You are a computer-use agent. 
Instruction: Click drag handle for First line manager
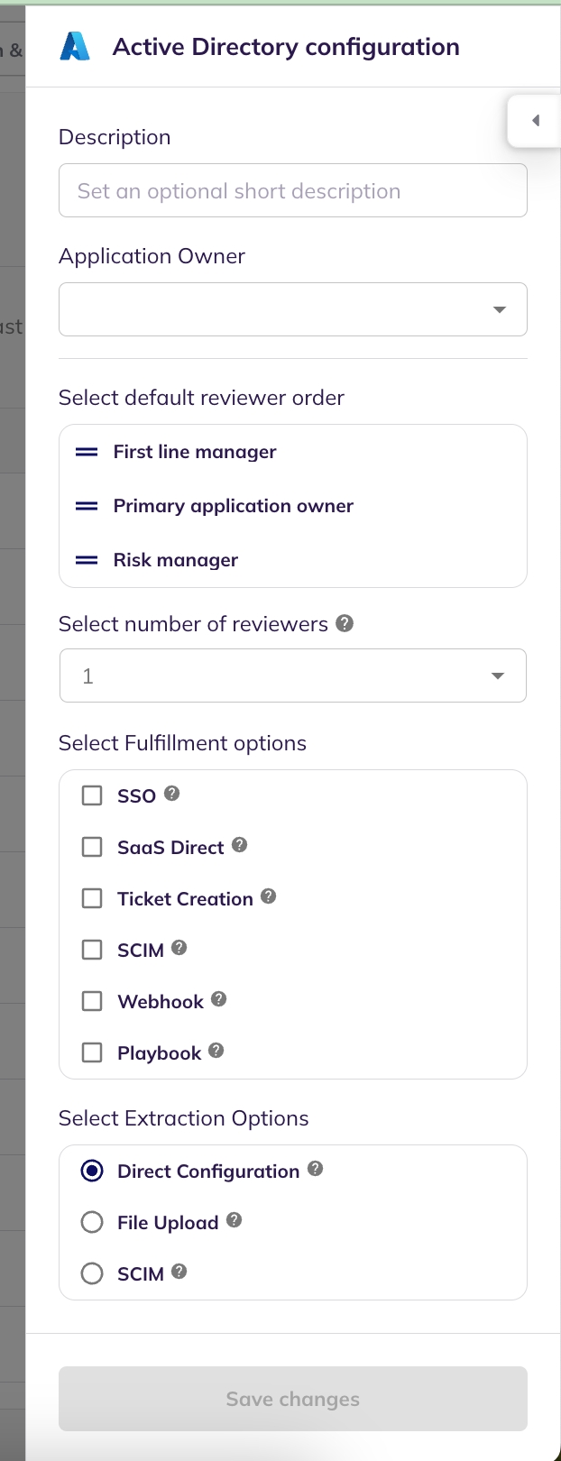(x=87, y=452)
